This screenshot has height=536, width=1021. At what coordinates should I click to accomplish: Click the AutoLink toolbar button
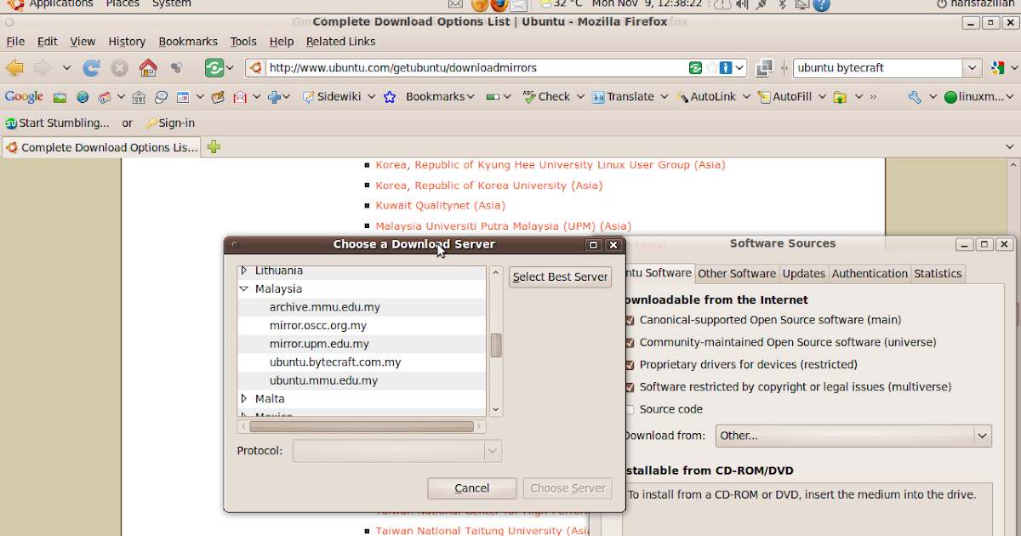click(706, 97)
